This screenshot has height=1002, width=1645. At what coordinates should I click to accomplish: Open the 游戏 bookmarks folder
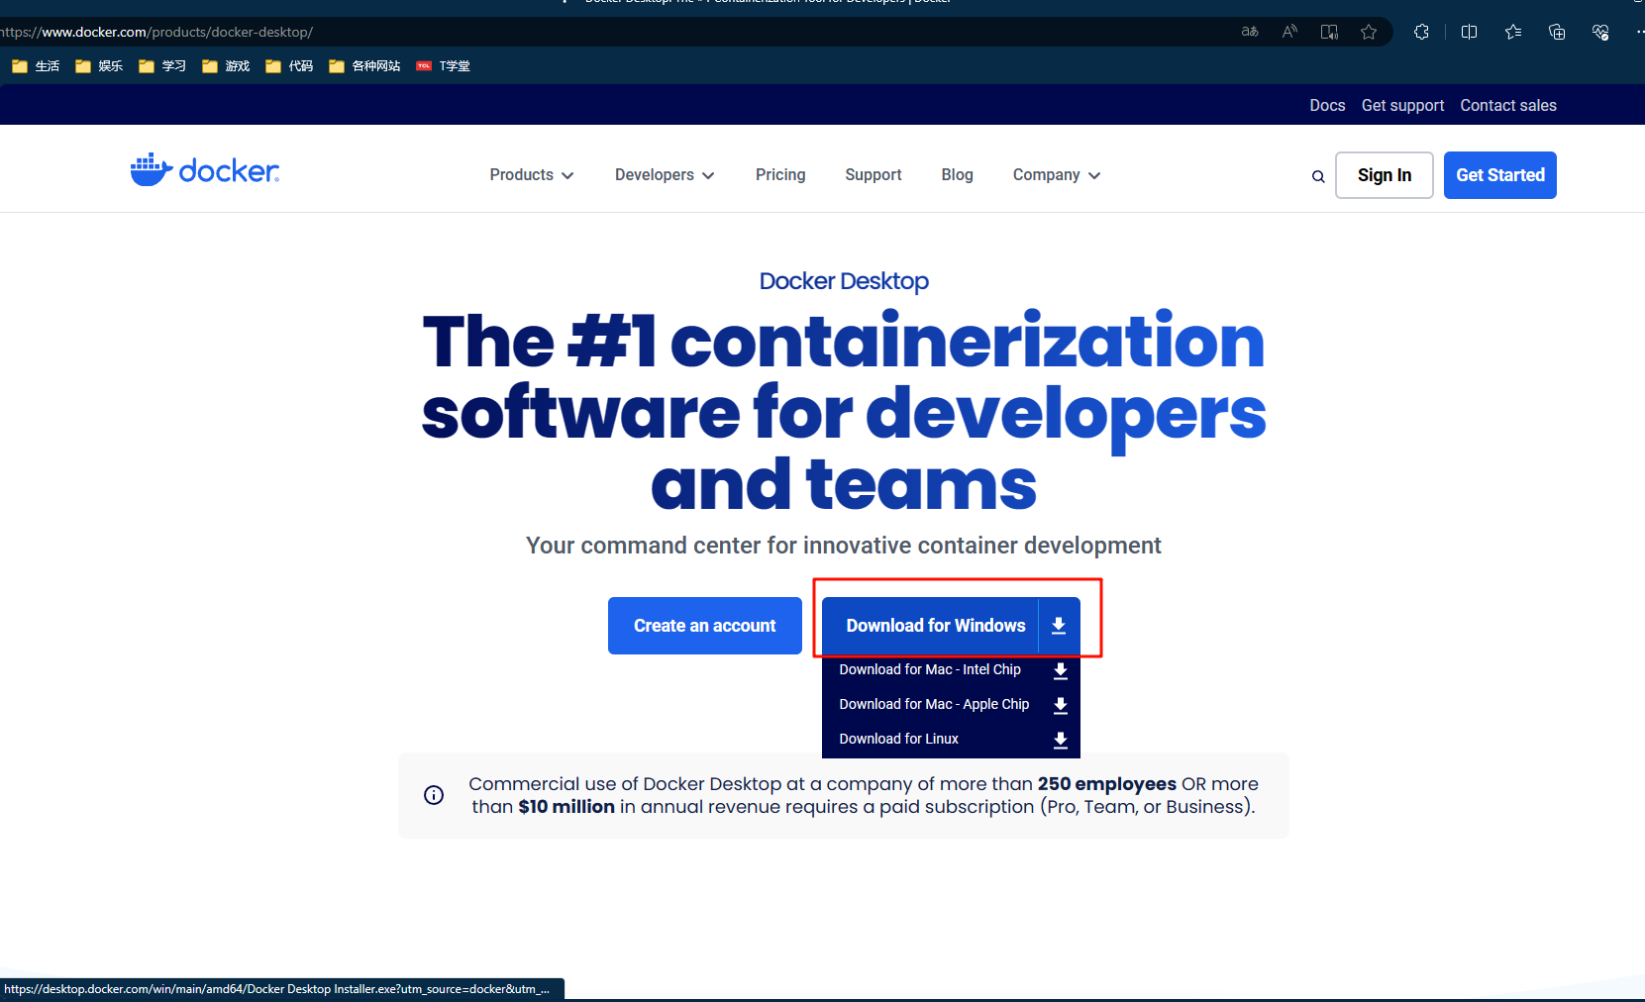(226, 66)
